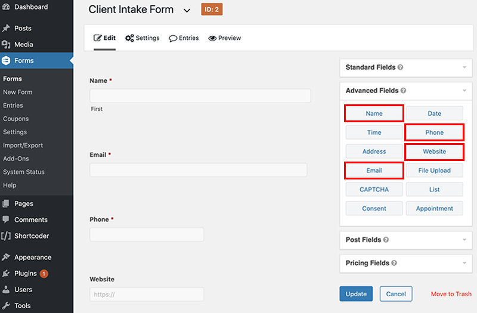The image size is (477, 313).
Task: Expand the Pricing Fields panel
Action: click(x=464, y=263)
